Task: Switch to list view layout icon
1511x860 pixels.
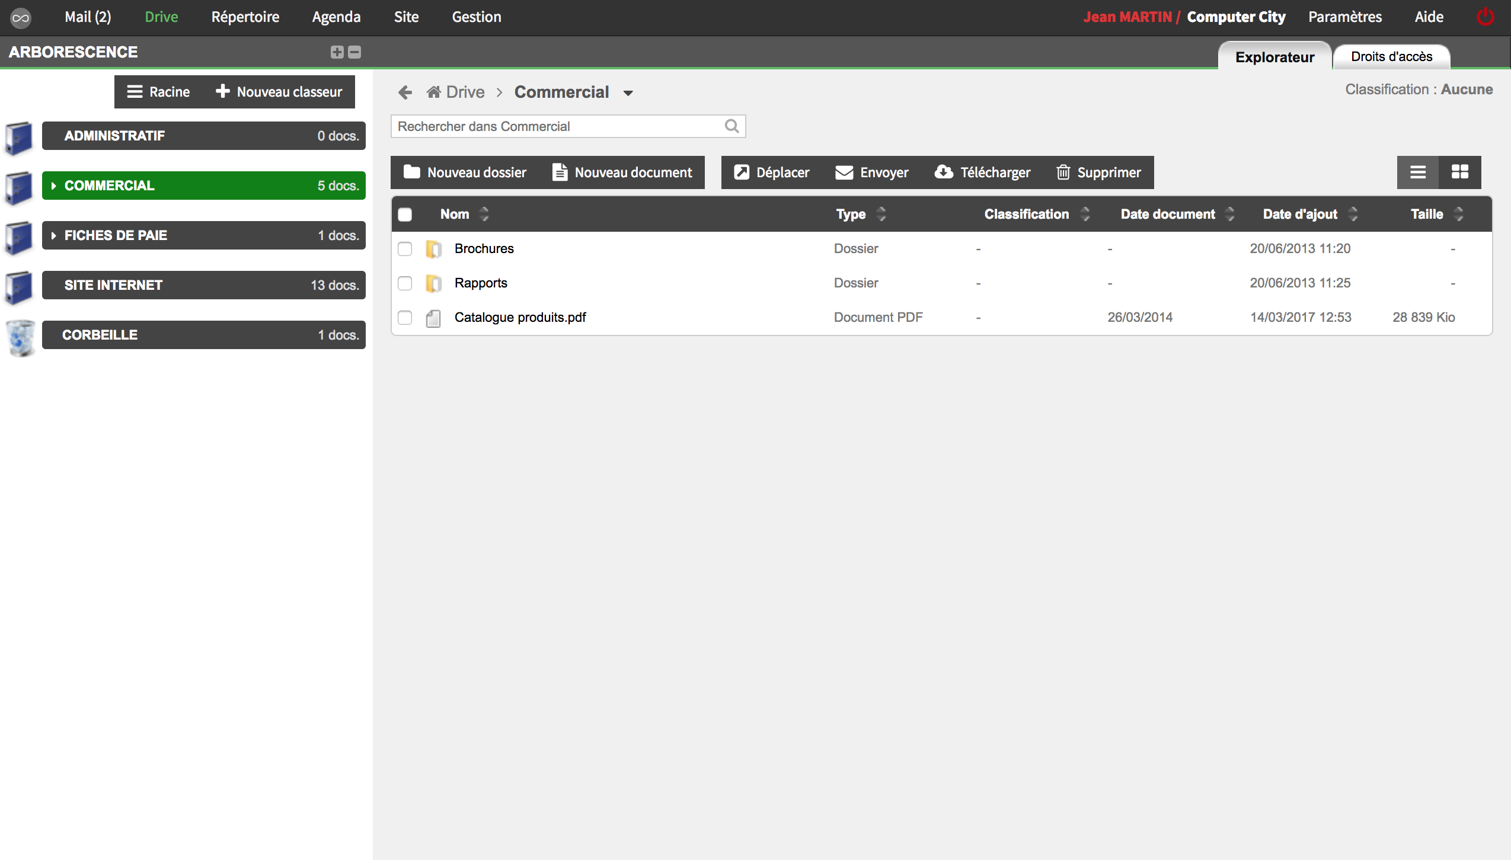Action: (x=1417, y=172)
